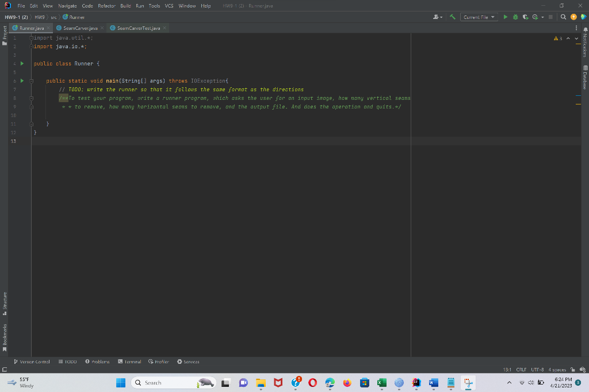Image resolution: width=589 pixels, height=392 pixels.
Task: Open the Tools menu
Action: click(154, 6)
